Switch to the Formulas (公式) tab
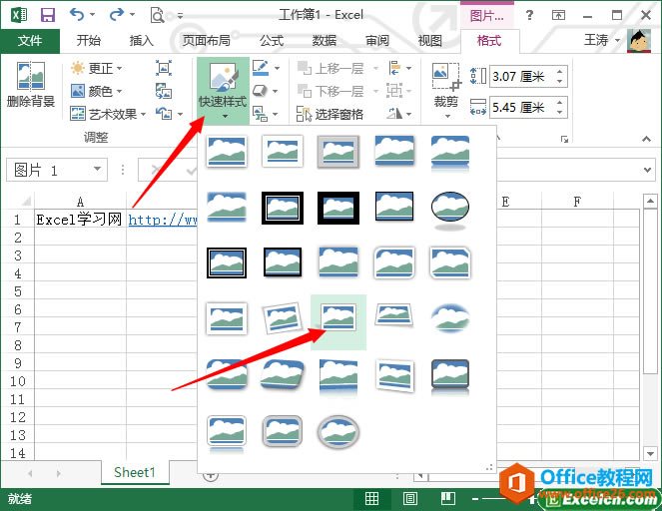Screen dimensions: 662x511 (271, 41)
